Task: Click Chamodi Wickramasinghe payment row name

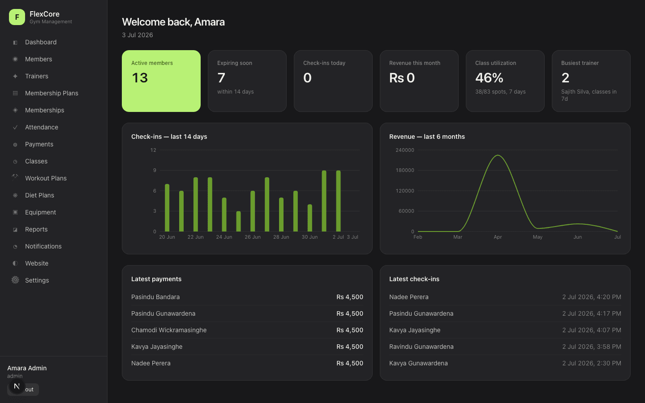Action: [x=169, y=330]
